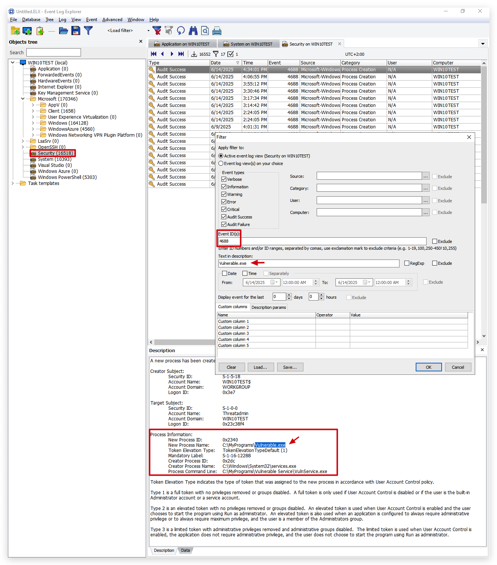Collapse the Microsoft tree node
This screenshot has width=497, height=565.
[x=23, y=99]
